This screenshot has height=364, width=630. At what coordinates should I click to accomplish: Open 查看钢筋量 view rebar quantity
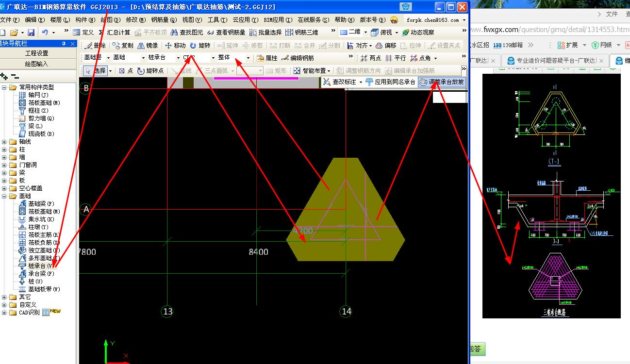[226, 33]
